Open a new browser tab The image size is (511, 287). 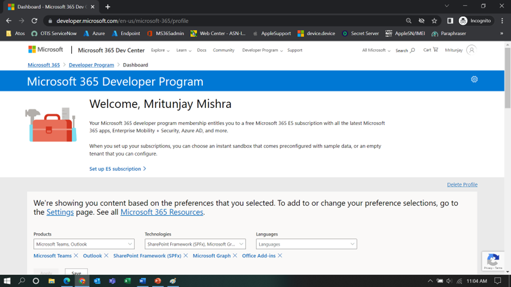coord(108,7)
